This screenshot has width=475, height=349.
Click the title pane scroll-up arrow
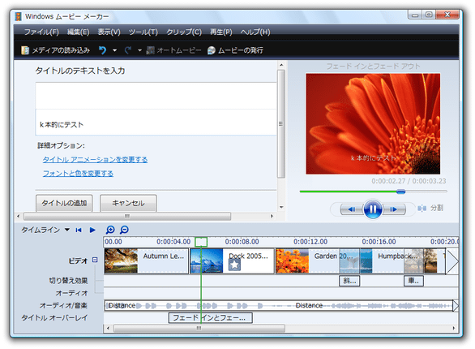pos(281,65)
